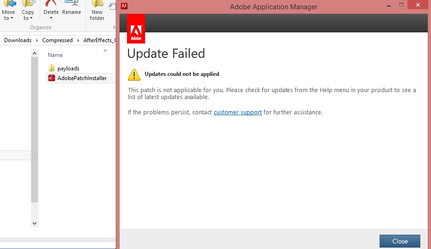Click the Copy to folder icon
The width and height of the screenshot is (431, 249).
[x=29, y=3]
